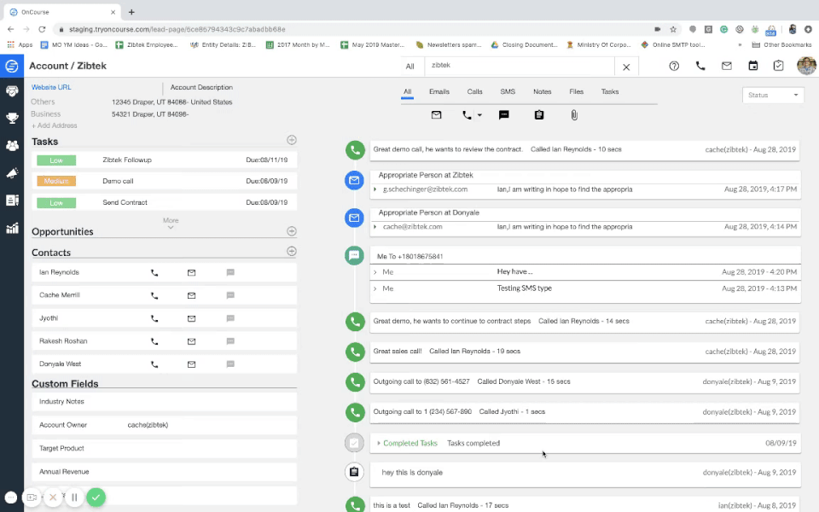This screenshot has width=819, height=512.
Task: Click the SMS icon for Donyale West
Action: tap(230, 364)
